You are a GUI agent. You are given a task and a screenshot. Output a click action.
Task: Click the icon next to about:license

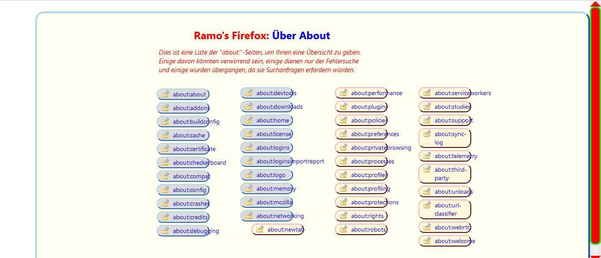[x=249, y=134]
